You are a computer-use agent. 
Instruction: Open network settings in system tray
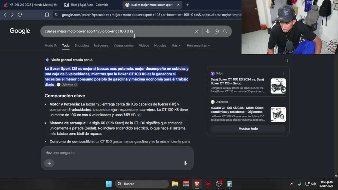307,184
